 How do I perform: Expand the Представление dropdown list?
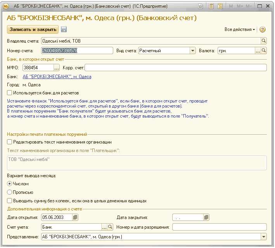point(263,237)
